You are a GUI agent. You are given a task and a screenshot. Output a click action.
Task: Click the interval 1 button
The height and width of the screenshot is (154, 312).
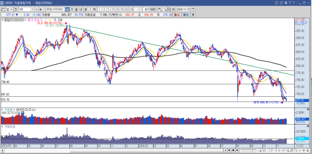[x=100, y=9]
